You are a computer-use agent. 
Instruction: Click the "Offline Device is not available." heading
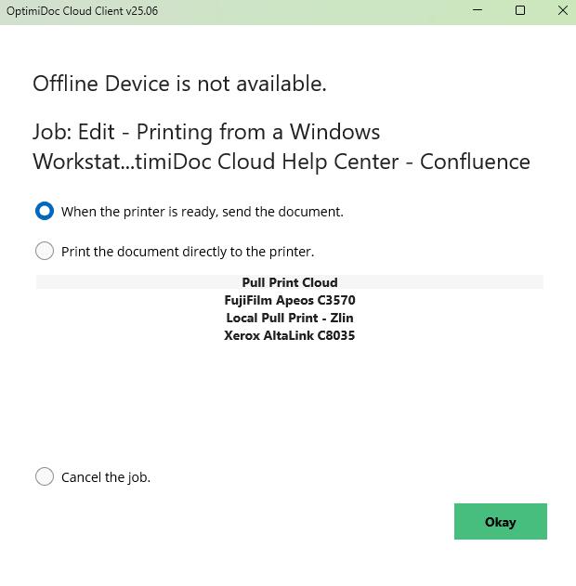179,84
